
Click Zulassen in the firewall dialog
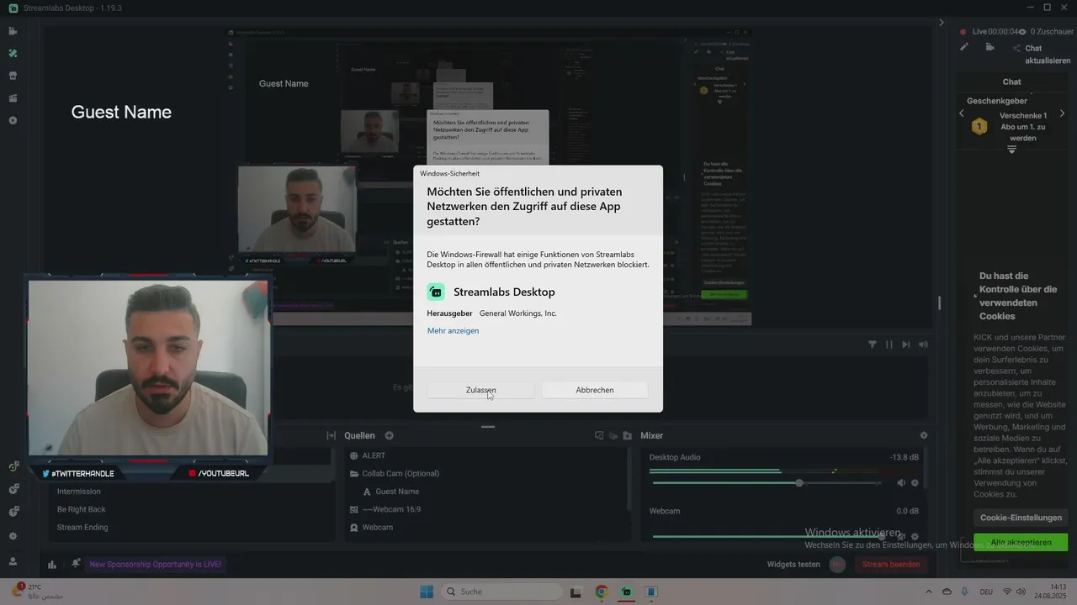coord(480,390)
